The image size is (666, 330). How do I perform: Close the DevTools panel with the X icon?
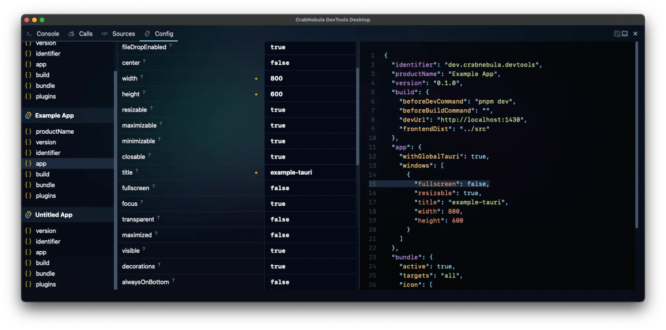coord(635,34)
